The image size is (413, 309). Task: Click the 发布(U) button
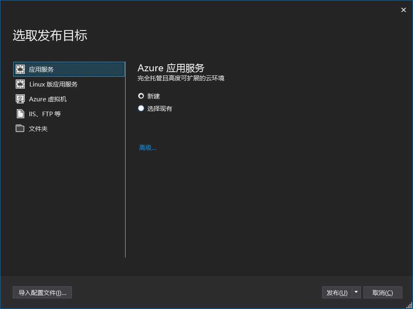[x=337, y=293]
